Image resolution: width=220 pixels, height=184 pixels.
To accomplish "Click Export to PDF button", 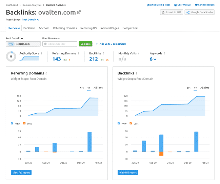I will tap(172, 12).
